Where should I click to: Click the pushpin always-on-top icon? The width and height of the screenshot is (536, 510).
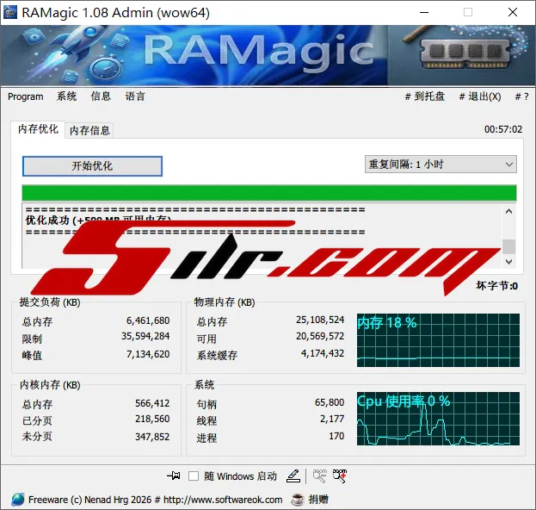(174, 476)
